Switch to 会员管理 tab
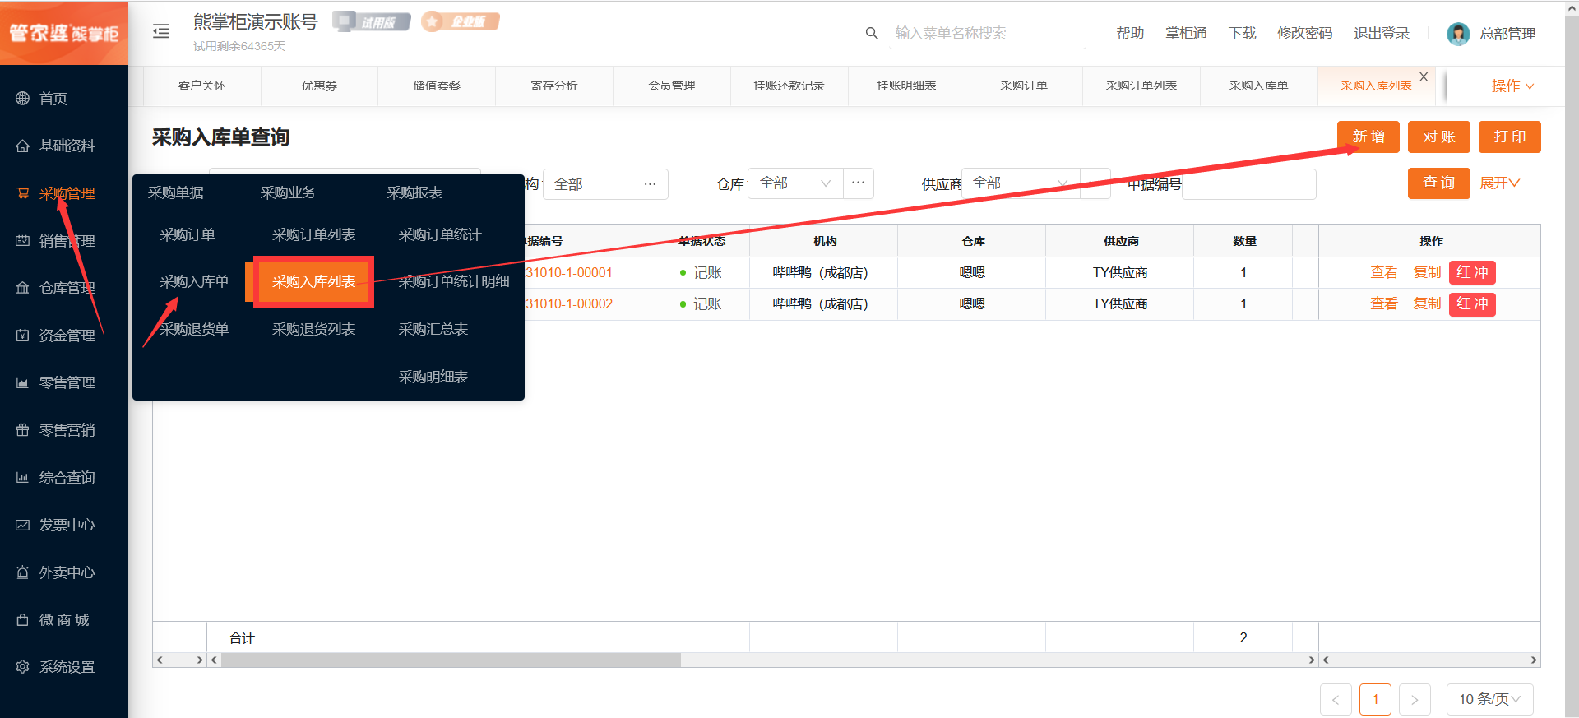 click(x=672, y=86)
